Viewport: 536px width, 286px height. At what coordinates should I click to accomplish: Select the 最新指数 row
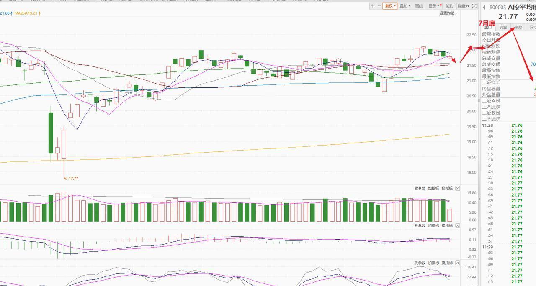pos(508,34)
